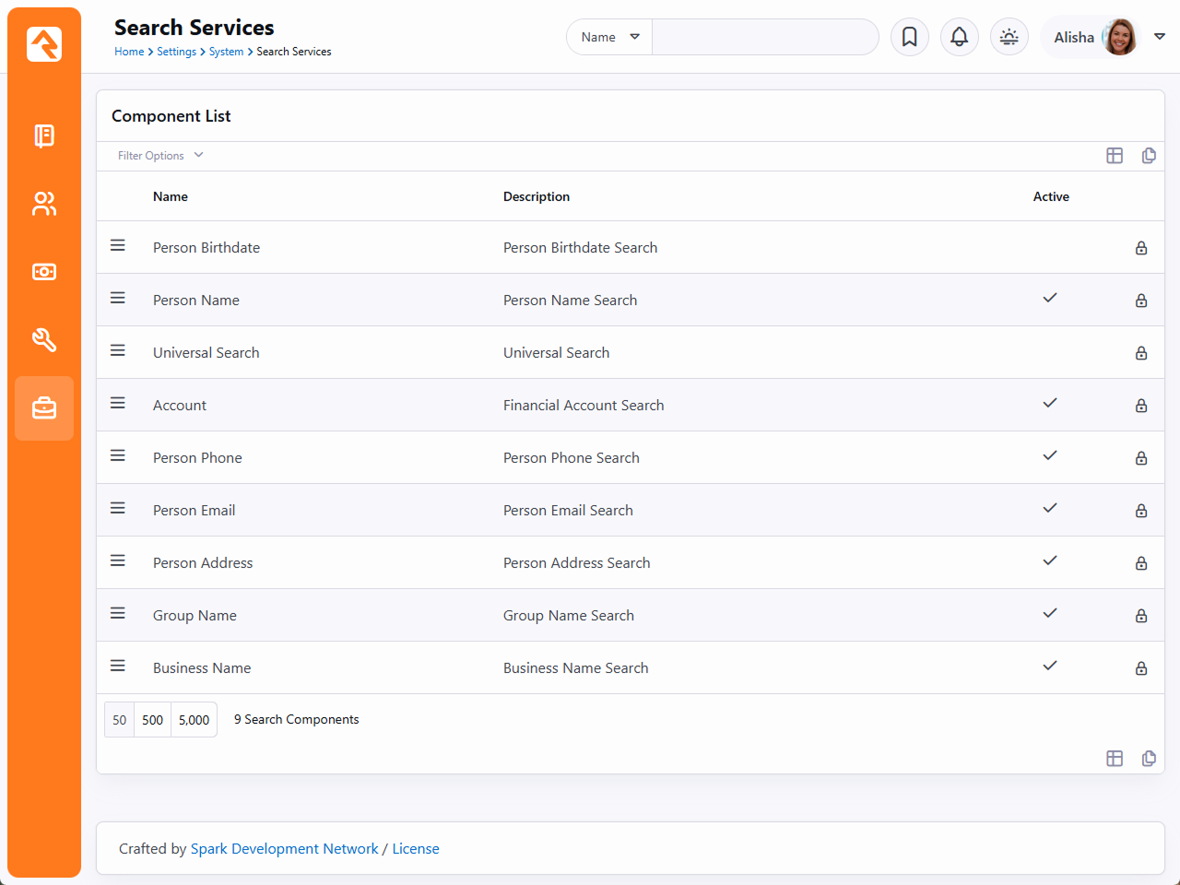Click security lock for Person Name row
1180x885 pixels.
pyautogui.click(x=1140, y=301)
